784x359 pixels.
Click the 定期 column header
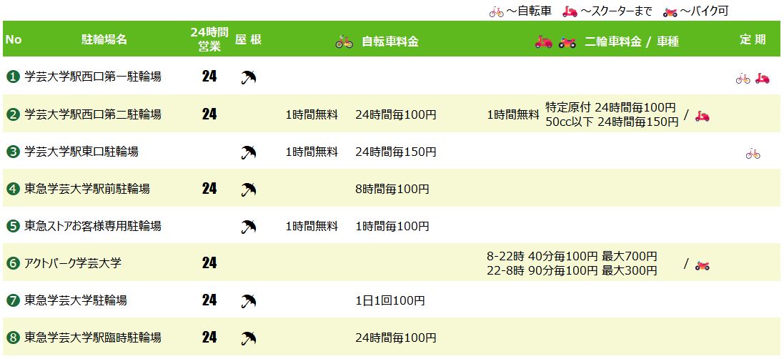(753, 39)
